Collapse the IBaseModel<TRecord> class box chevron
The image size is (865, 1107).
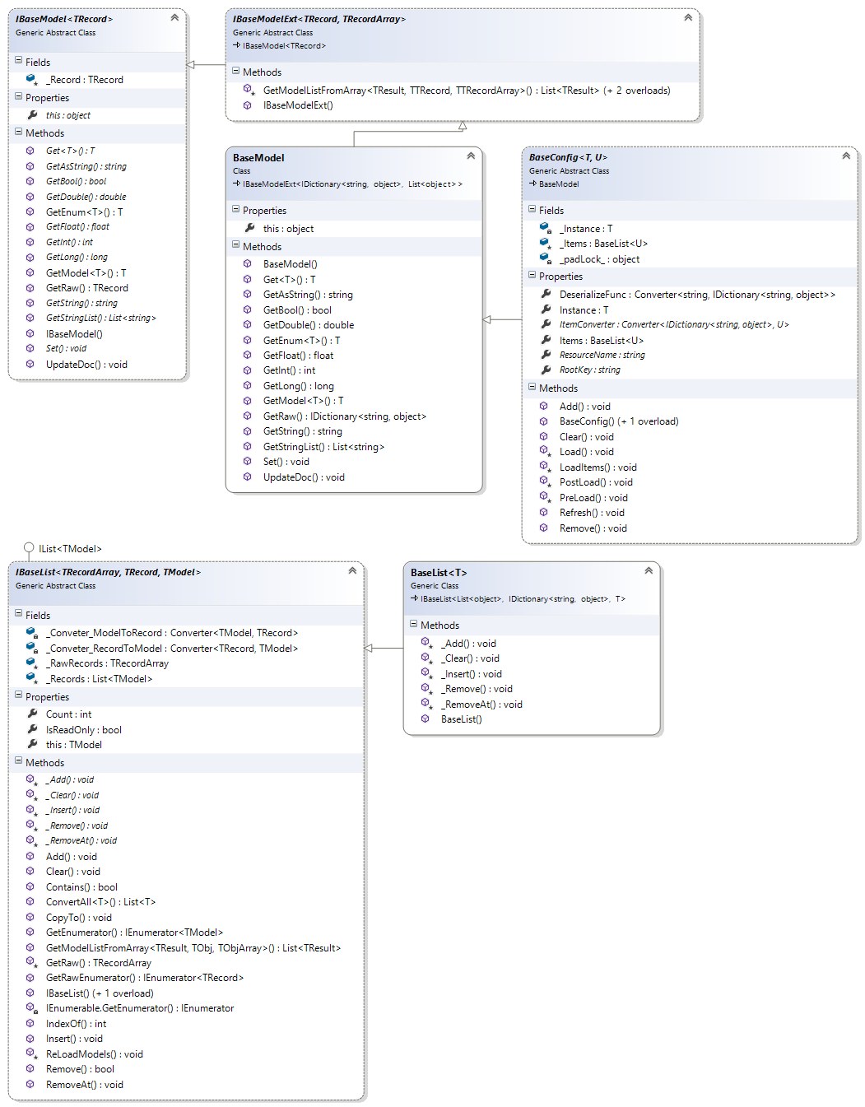click(174, 17)
